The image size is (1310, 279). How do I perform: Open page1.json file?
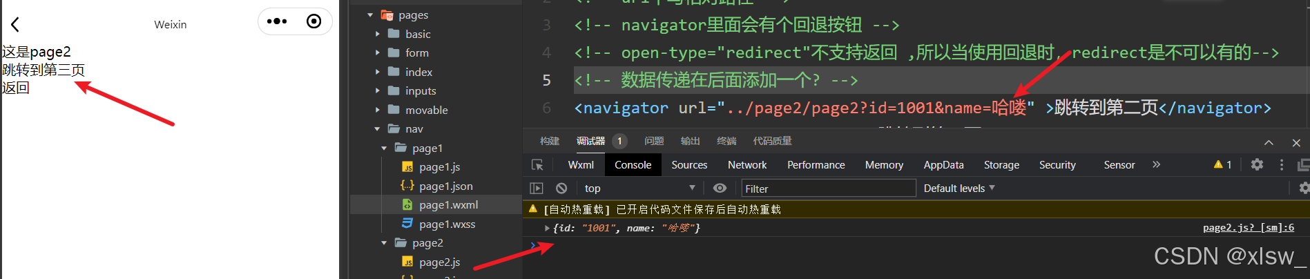pos(446,186)
